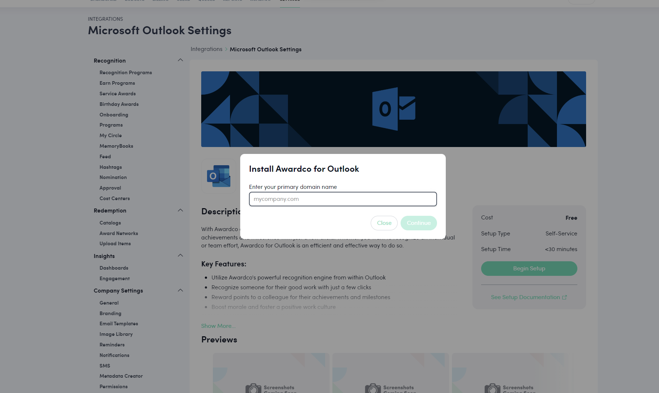Click the external link icon next to Setup Documentation

[565, 297]
